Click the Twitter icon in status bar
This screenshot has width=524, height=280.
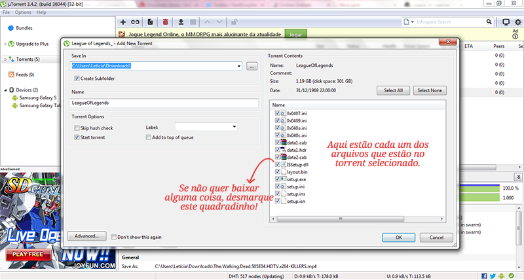coord(493,276)
